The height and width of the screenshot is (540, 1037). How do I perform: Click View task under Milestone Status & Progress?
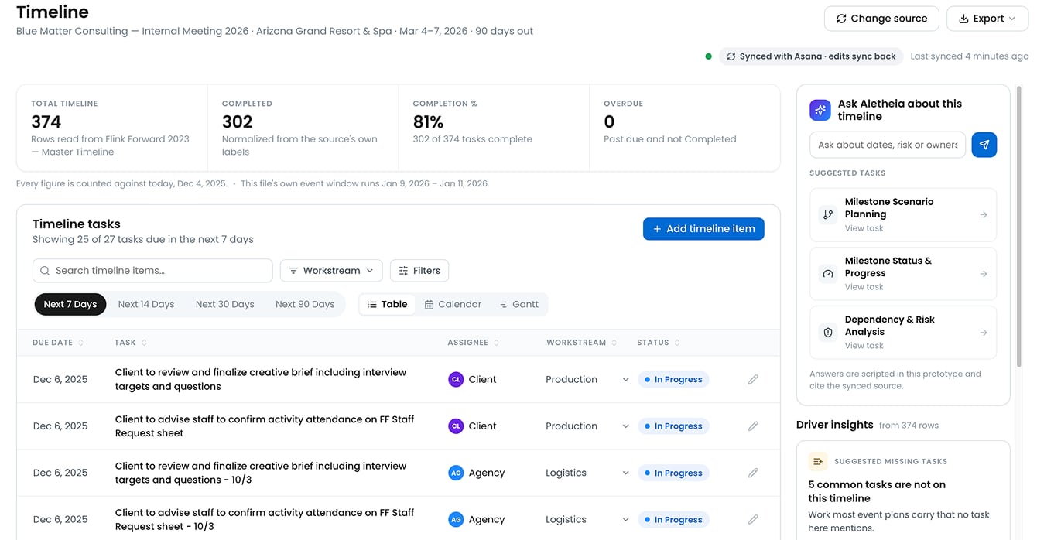tap(864, 287)
